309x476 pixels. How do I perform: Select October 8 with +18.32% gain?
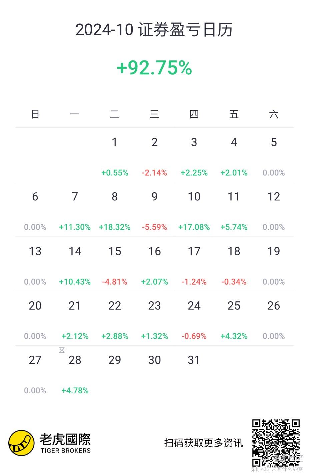[115, 210]
